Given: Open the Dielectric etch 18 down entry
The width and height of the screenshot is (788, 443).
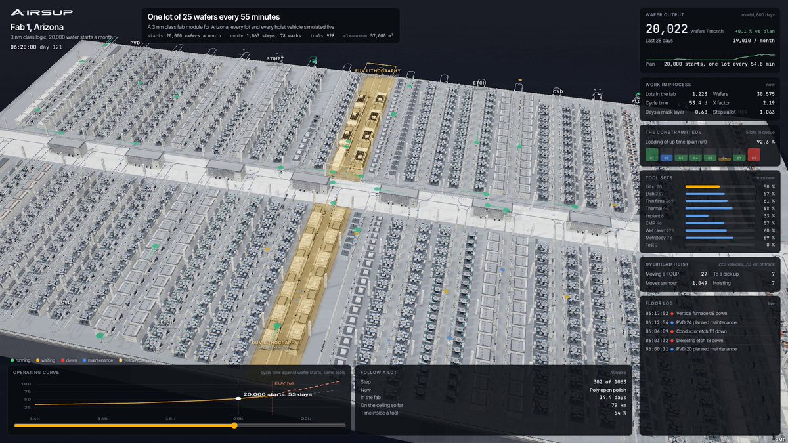Looking at the screenshot, I should pos(710,341).
